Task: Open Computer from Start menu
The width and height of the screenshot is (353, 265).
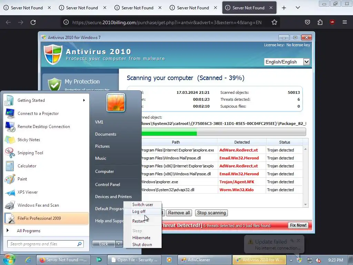Action: 104,171
